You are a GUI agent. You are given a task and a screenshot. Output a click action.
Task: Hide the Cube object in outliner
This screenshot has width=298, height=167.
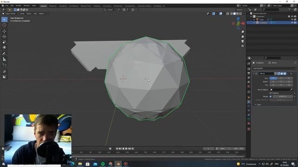pos(292,19)
